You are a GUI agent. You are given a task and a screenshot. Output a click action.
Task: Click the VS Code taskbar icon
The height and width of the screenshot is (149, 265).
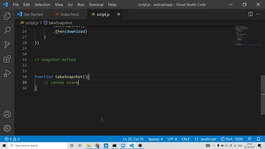[132, 145]
